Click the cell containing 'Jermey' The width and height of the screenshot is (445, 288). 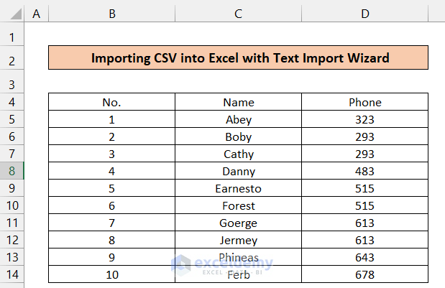(x=238, y=240)
